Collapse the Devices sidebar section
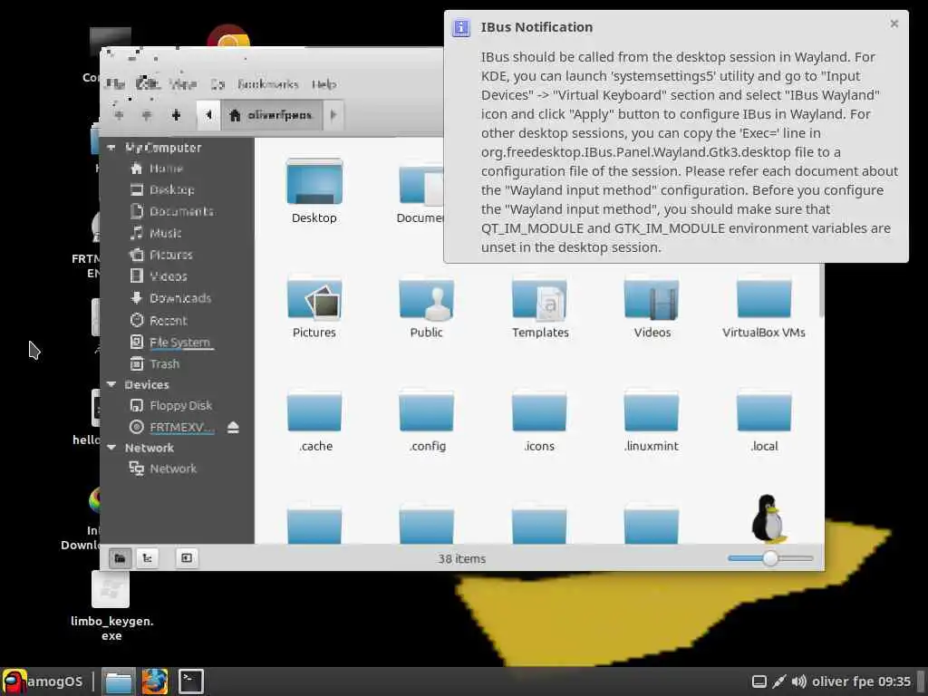 [x=111, y=384]
